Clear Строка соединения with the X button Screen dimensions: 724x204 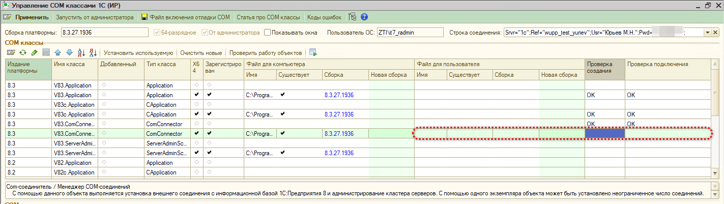(x=716, y=33)
